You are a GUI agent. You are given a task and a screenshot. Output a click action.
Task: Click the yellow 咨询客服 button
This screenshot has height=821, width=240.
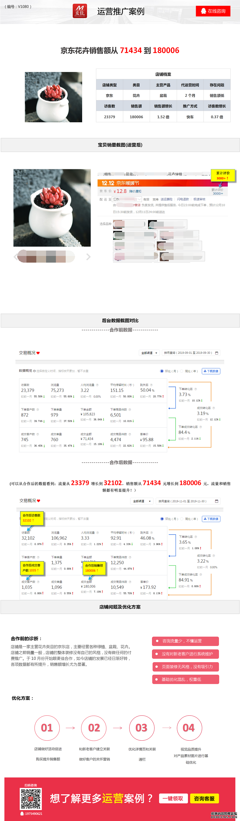pos(204,798)
